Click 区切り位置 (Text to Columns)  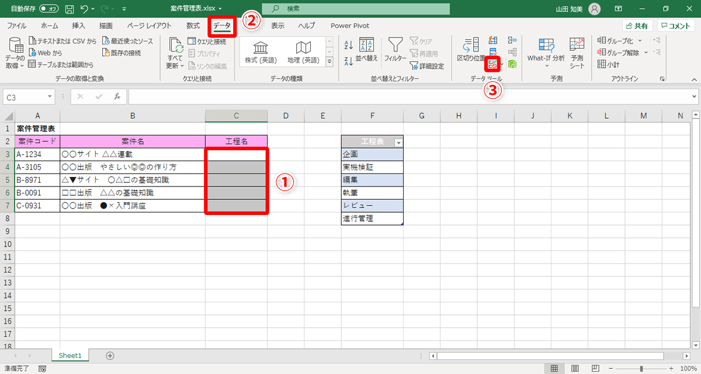point(471,50)
